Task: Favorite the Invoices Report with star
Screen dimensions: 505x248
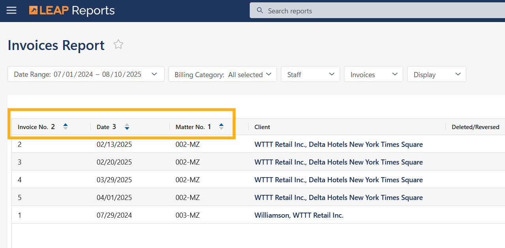Action: (118, 44)
